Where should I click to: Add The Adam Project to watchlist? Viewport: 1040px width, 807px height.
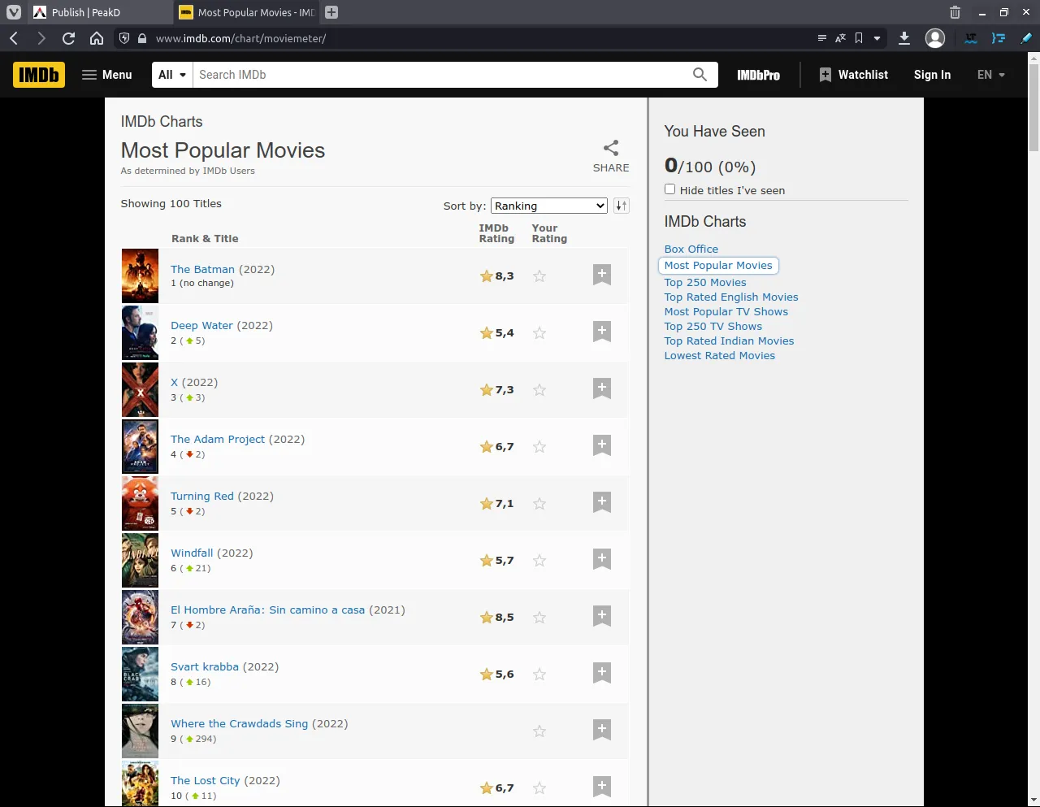pyautogui.click(x=602, y=445)
